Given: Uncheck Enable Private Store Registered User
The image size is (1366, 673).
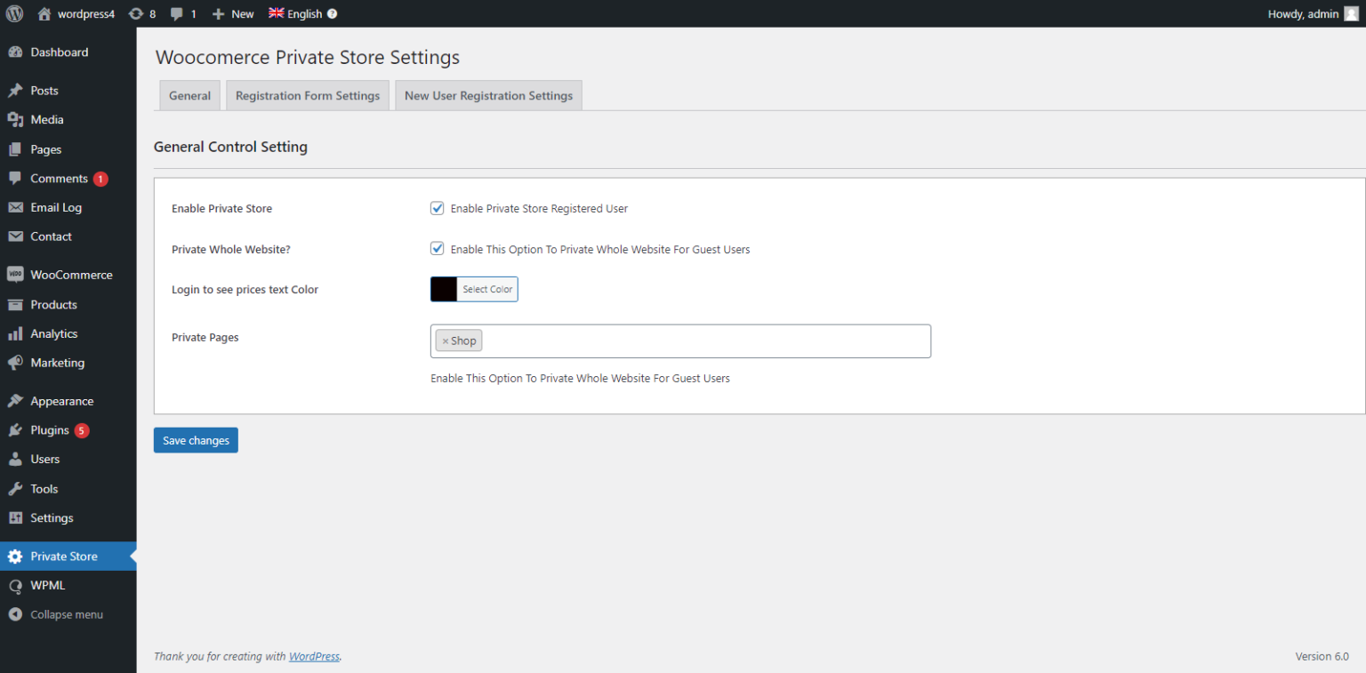Looking at the screenshot, I should pyautogui.click(x=437, y=207).
